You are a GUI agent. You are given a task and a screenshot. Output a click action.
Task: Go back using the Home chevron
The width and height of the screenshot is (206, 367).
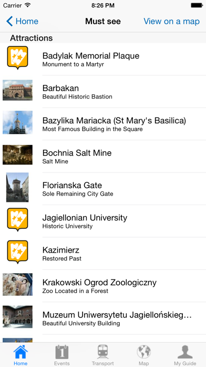pyautogui.click(x=22, y=21)
